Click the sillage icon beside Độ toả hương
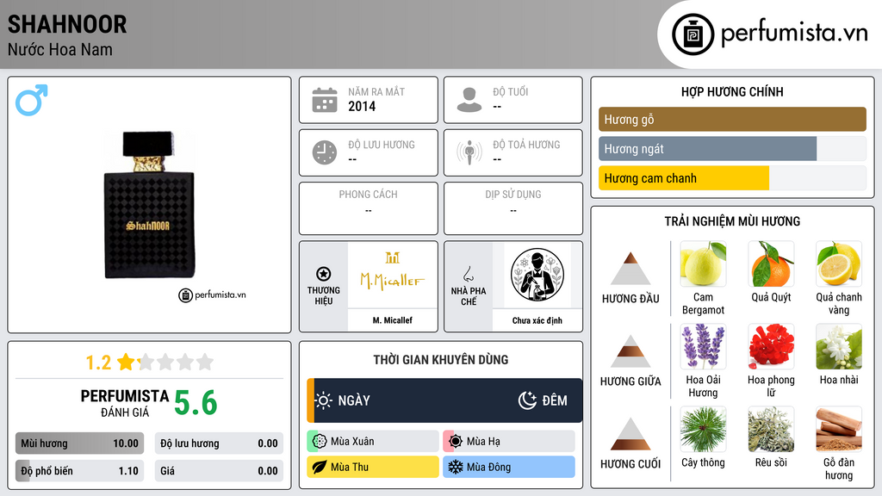Screen dimensions: 882x496 pyautogui.click(x=469, y=152)
